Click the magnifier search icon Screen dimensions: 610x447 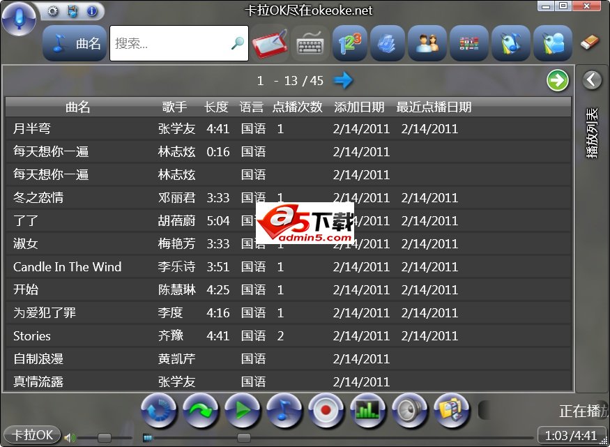click(x=237, y=43)
